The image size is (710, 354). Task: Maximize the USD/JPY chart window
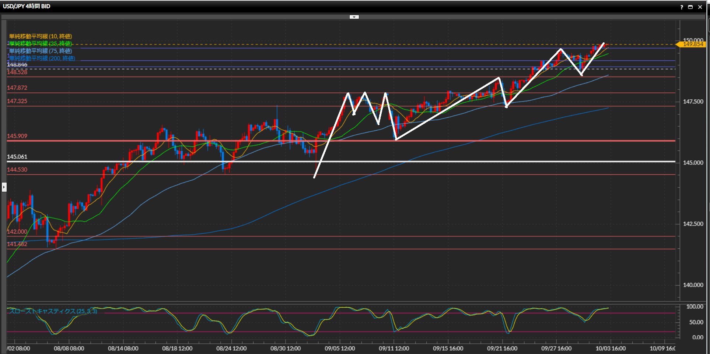coord(690,7)
